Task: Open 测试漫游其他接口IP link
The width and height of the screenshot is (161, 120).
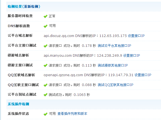Action: click(113, 65)
